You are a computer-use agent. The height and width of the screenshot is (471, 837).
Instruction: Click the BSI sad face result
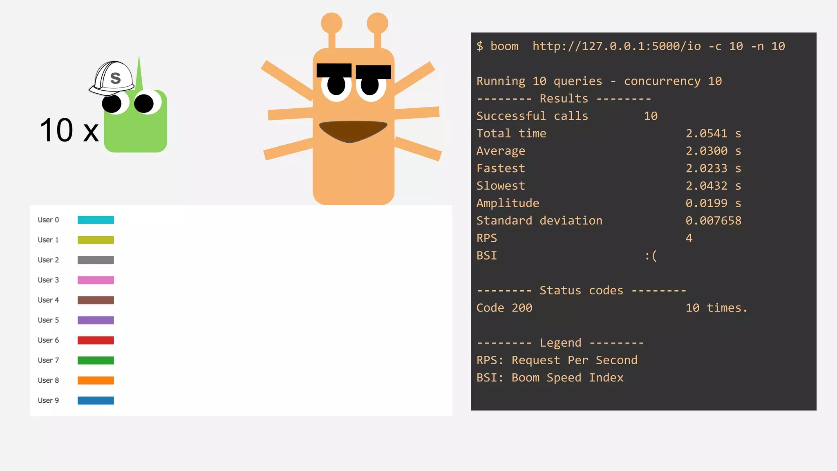coord(651,256)
